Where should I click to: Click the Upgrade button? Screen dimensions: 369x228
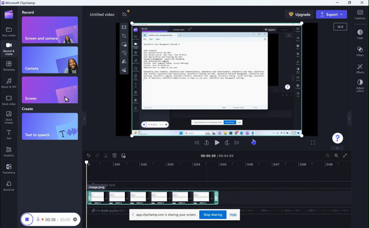[299, 14]
